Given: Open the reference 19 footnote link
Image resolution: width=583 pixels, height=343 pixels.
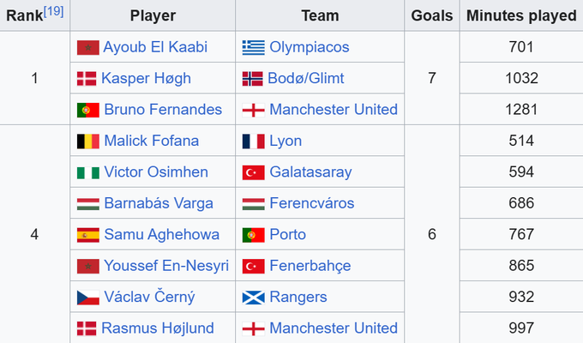Looking at the screenshot, I should [53, 11].
